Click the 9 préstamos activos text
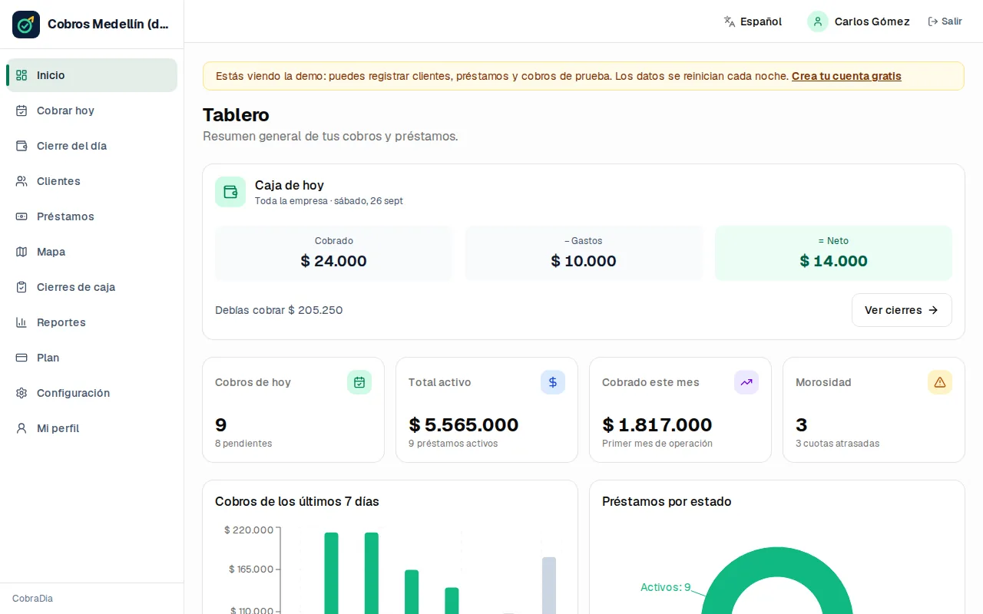 tap(453, 444)
